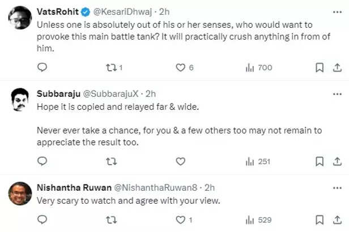Bookmark VatsRohit's tweet
The image size is (349, 232).
point(320,67)
